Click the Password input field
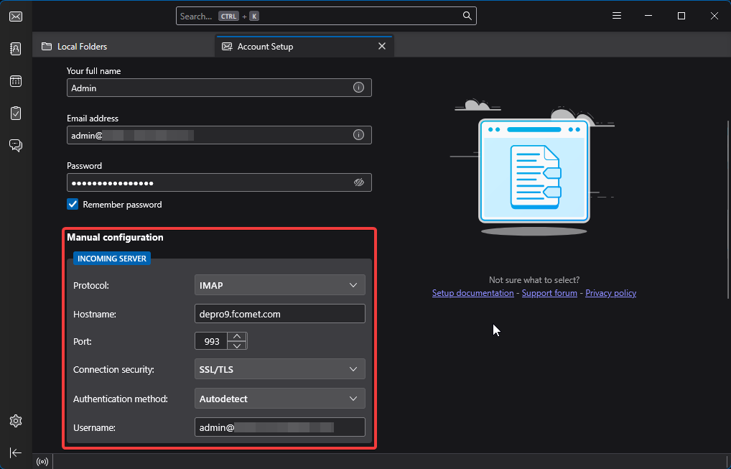Image resolution: width=731 pixels, height=469 pixels. [x=219, y=182]
